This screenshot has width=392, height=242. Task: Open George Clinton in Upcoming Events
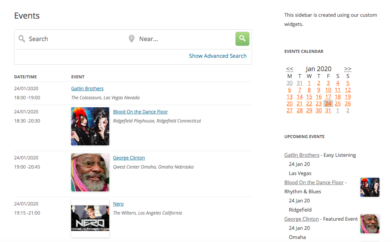[301, 219]
